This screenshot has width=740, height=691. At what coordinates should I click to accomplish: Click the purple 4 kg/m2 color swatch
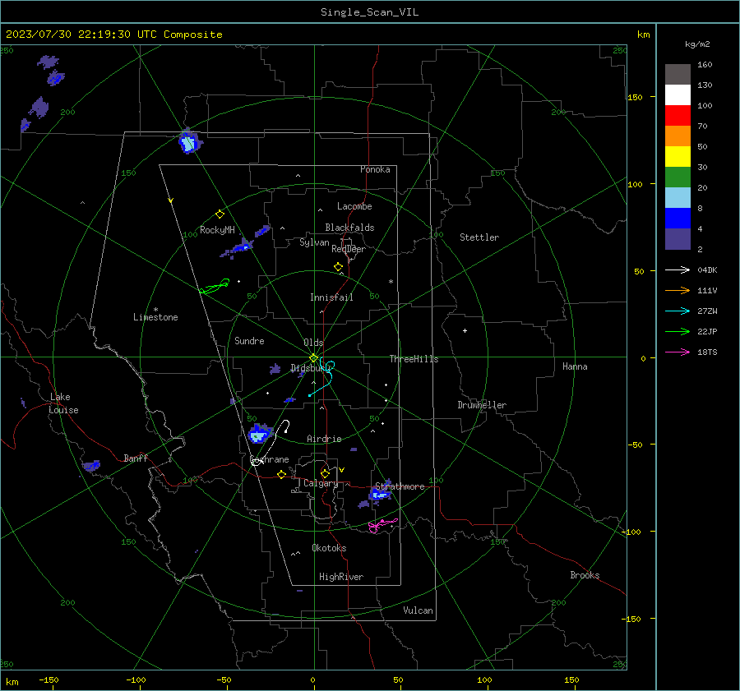click(678, 238)
